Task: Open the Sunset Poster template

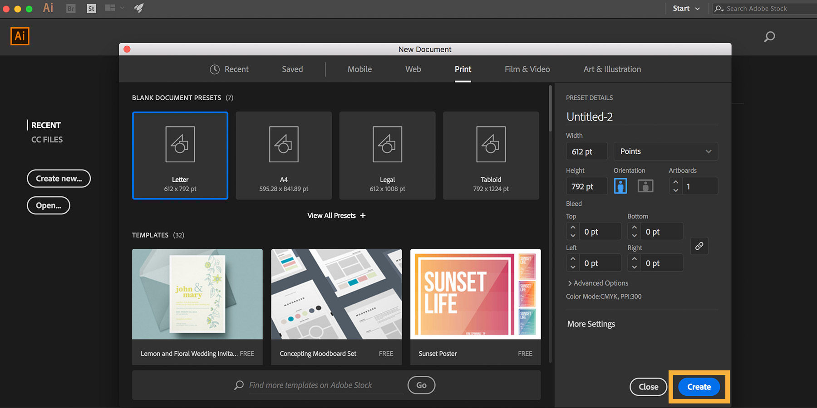Action: tap(475, 294)
